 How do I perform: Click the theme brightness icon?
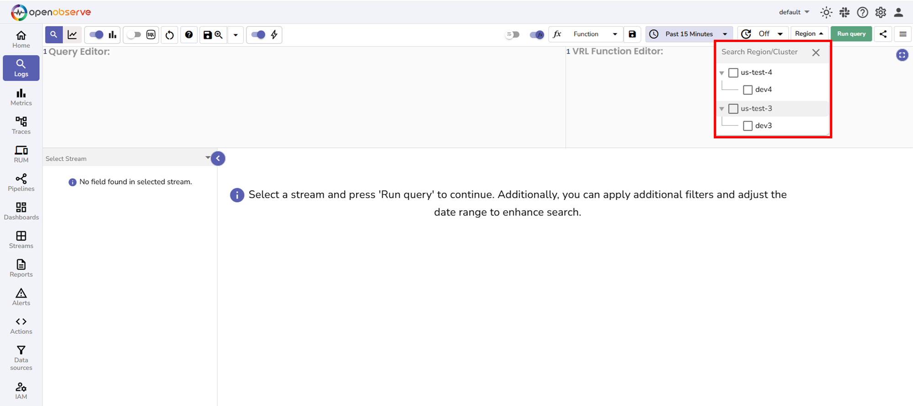pyautogui.click(x=826, y=12)
